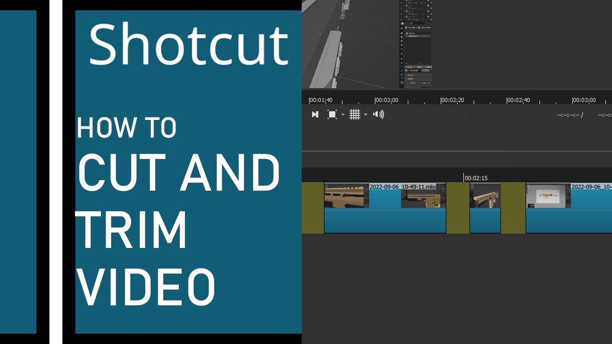The width and height of the screenshot is (612, 344).
Task: Click the 00:01:40 mark on the player scrub bar
Action: tap(320, 100)
